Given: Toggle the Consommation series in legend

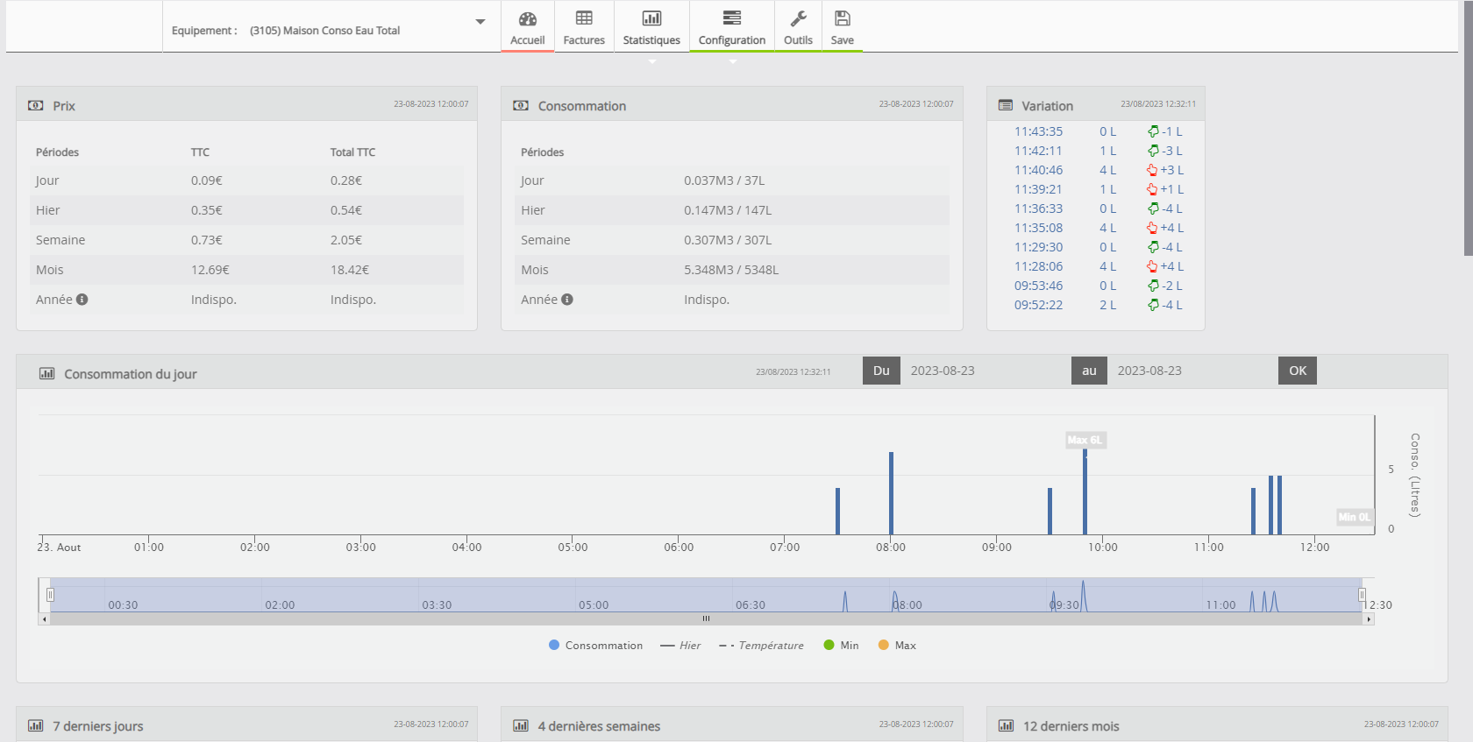Looking at the screenshot, I should point(596,646).
